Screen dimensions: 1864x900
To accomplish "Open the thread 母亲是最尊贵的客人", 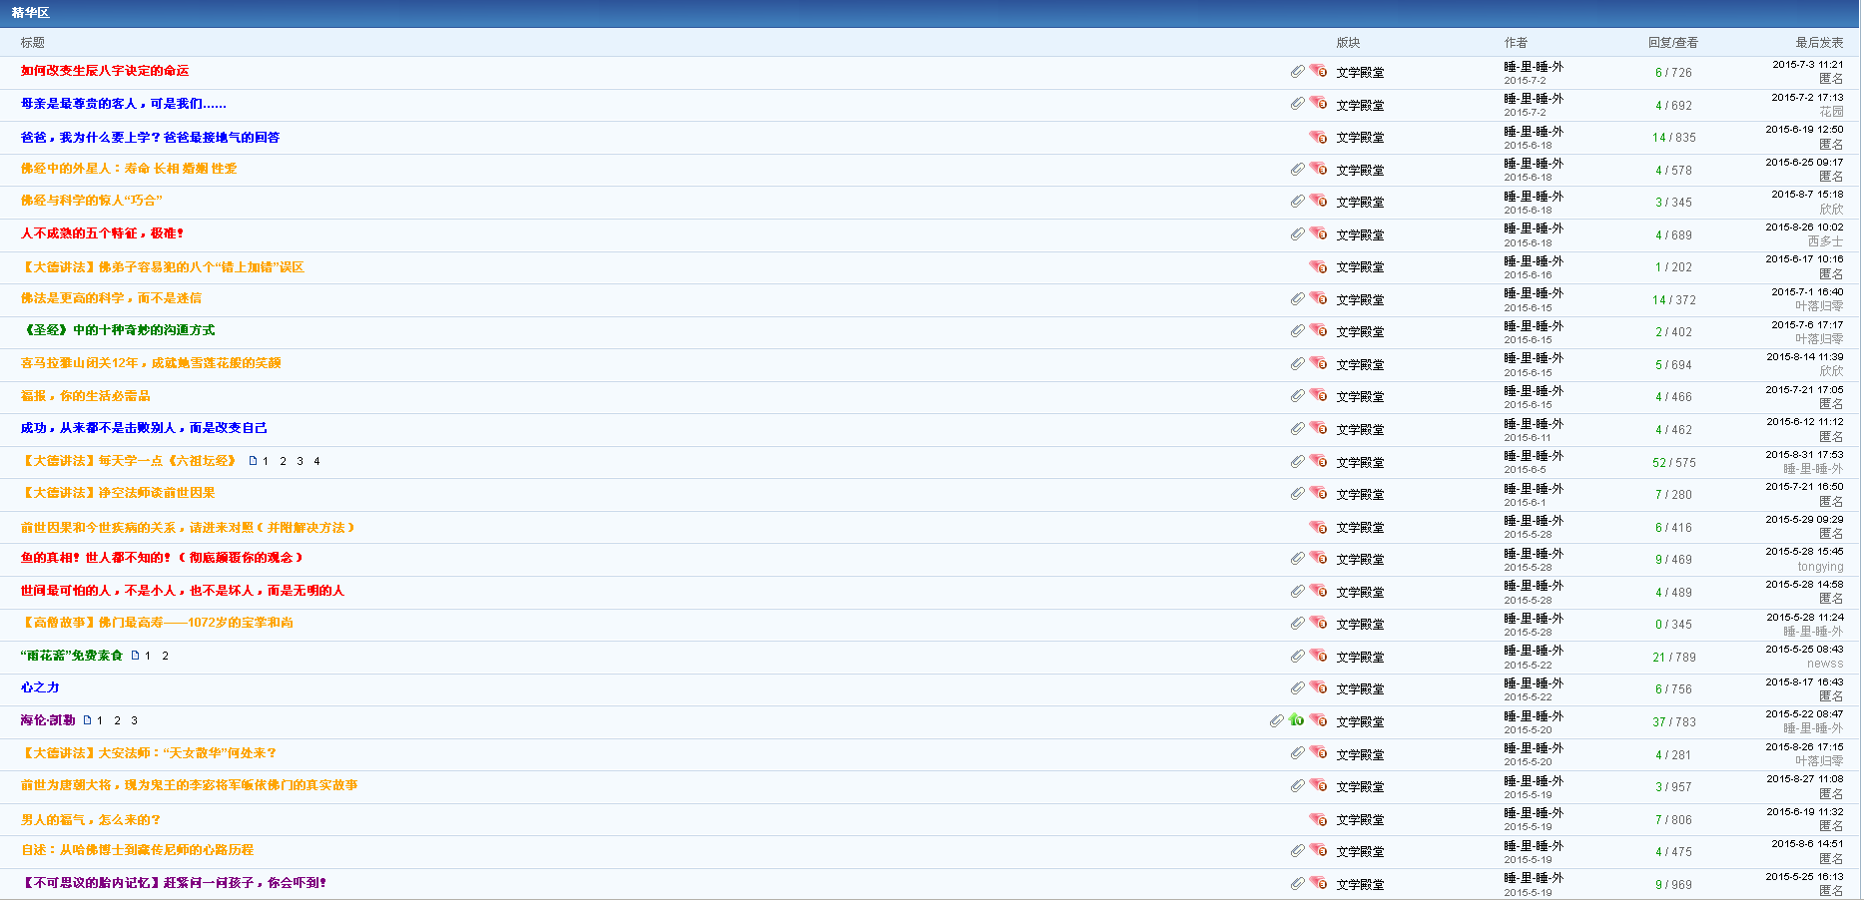I will 123,104.
